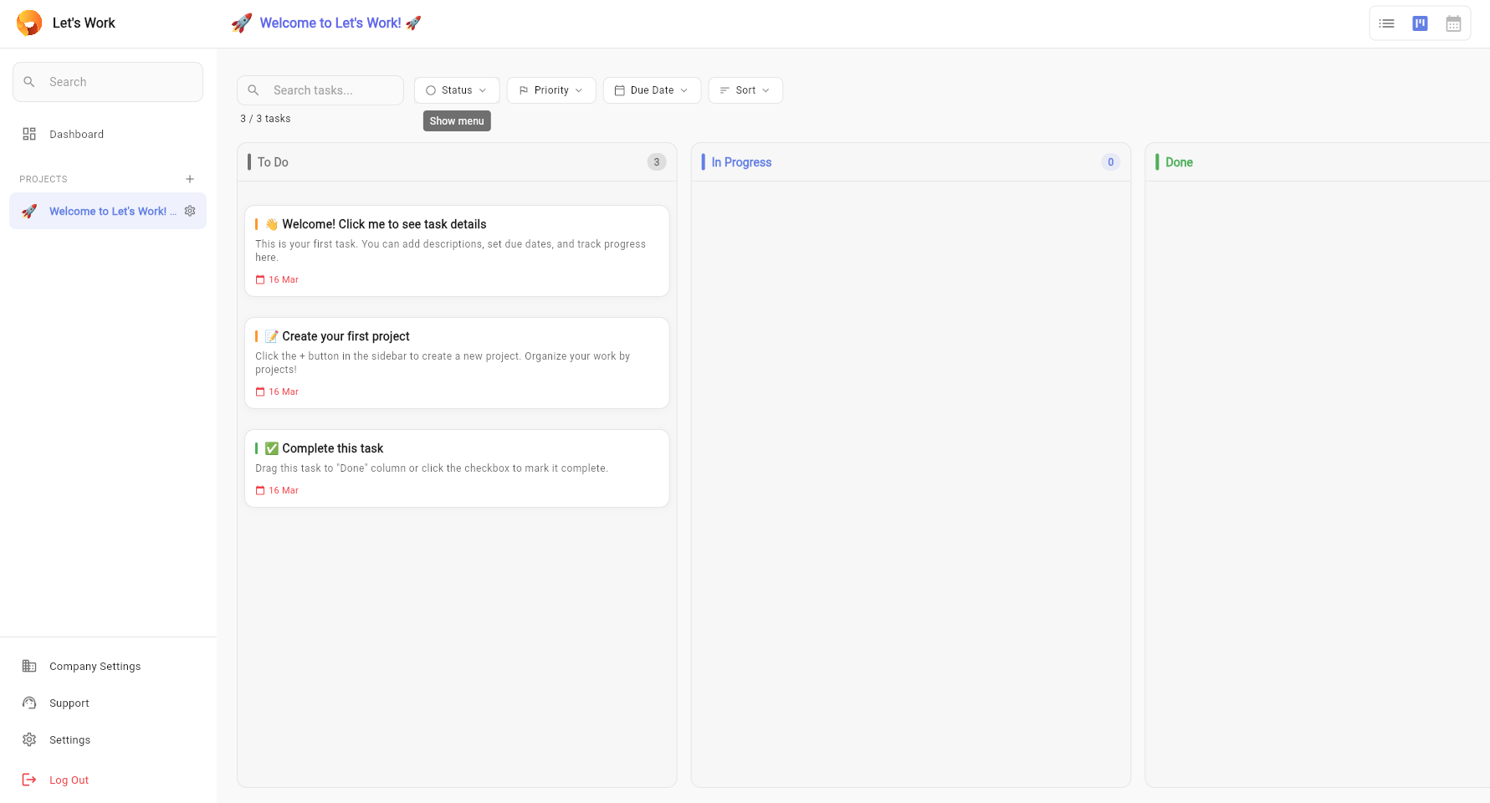Click the In Progress count badge 0
This screenshot has height=803, width=1490.
(x=1110, y=162)
